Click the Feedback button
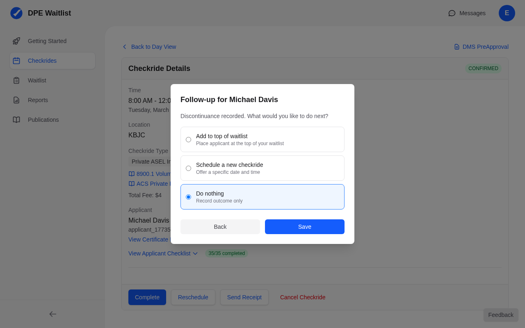 click(x=500, y=315)
